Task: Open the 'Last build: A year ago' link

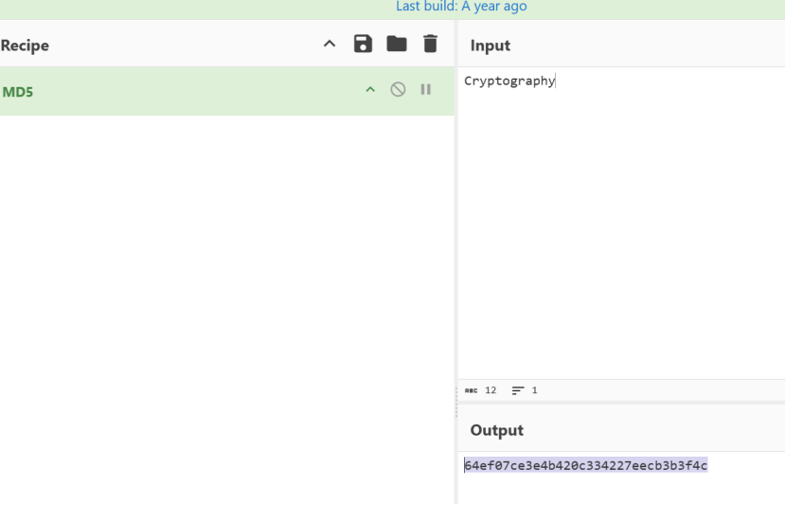Action: click(461, 7)
